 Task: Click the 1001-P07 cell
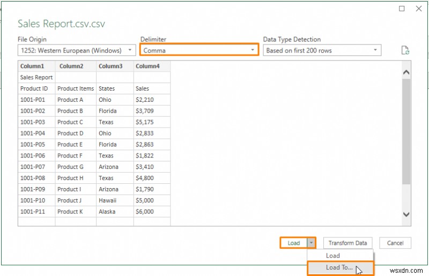[36, 167]
